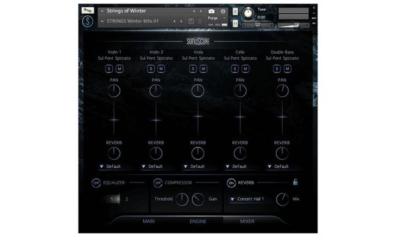
Task: Click the Double Bass volume fader
Action: point(282,117)
